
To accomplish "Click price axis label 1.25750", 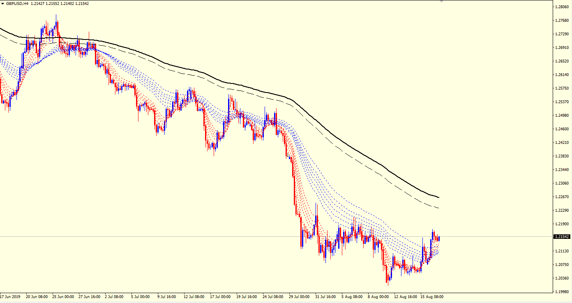I will click(561, 88).
